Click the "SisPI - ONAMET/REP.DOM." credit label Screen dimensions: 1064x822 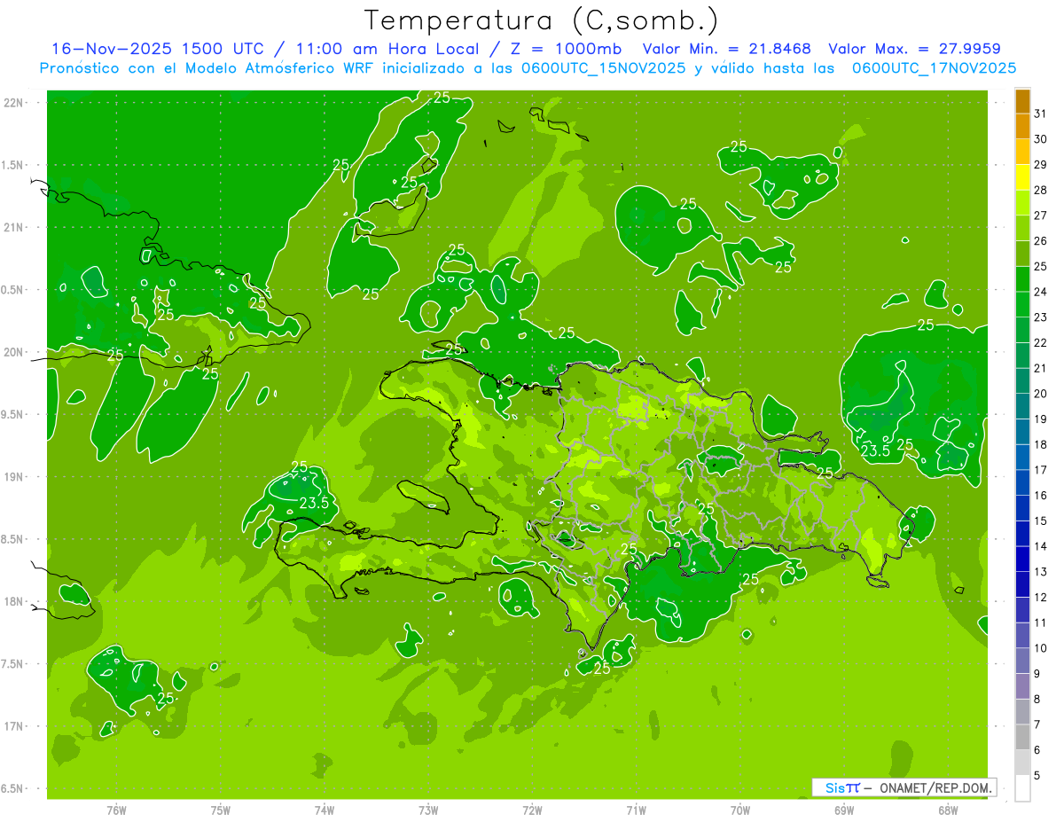click(x=904, y=787)
